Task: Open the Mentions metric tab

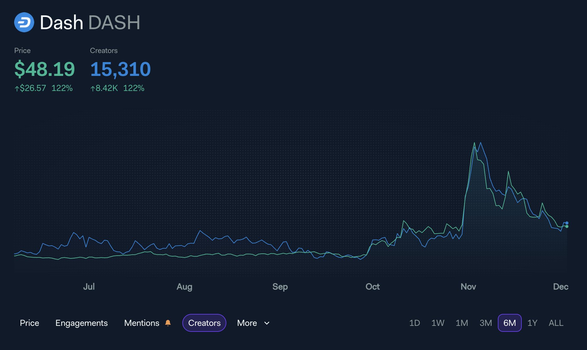Action: point(142,323)
